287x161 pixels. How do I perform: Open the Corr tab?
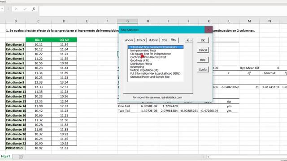(164, 40)
